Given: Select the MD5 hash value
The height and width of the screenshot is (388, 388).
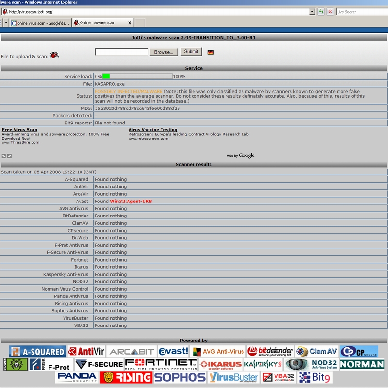Looking at the screenshot, I should click(137, 109).
